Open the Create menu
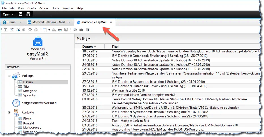 coord(32,8)
